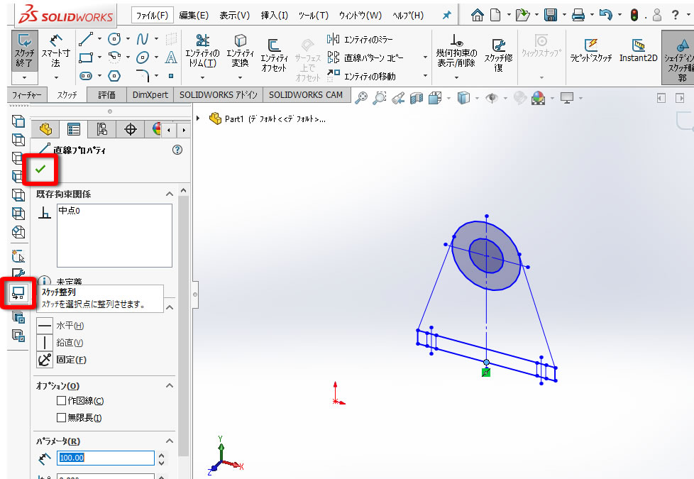This screenshot has height=479, width=694.
Task: Click Linear Sketch Pattern (直線パターンコピー)
Action: coord(365,58)
